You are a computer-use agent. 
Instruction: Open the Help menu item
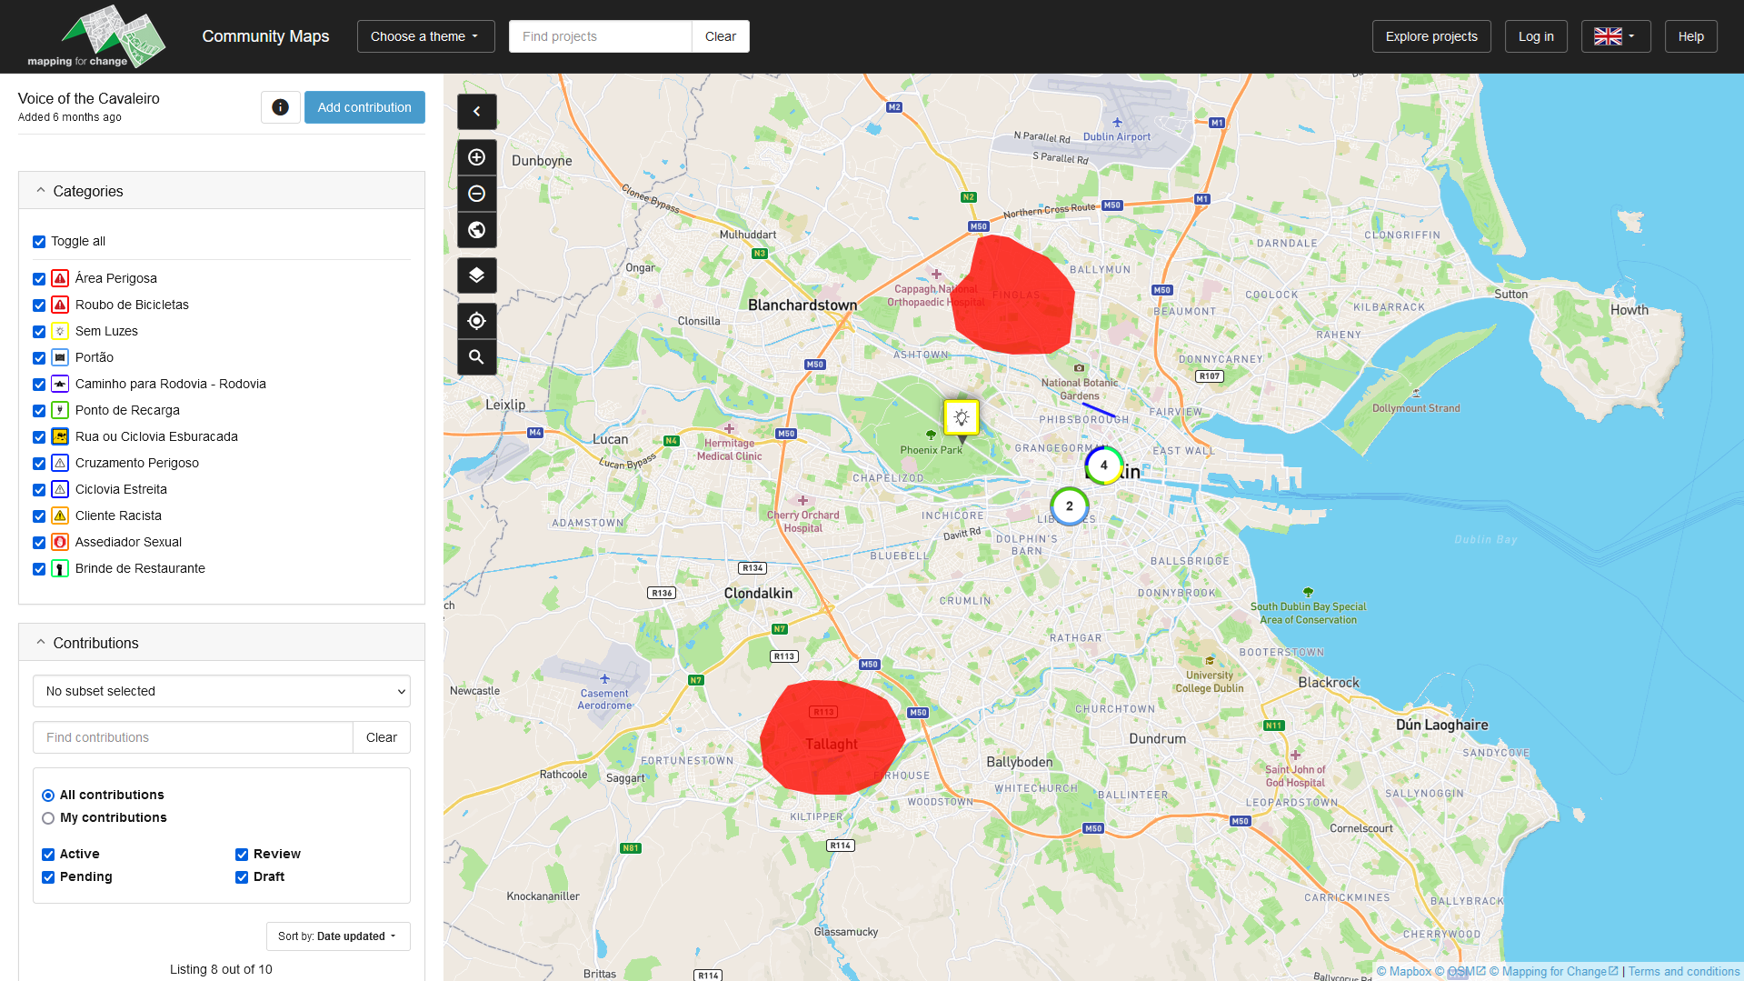1690,36
